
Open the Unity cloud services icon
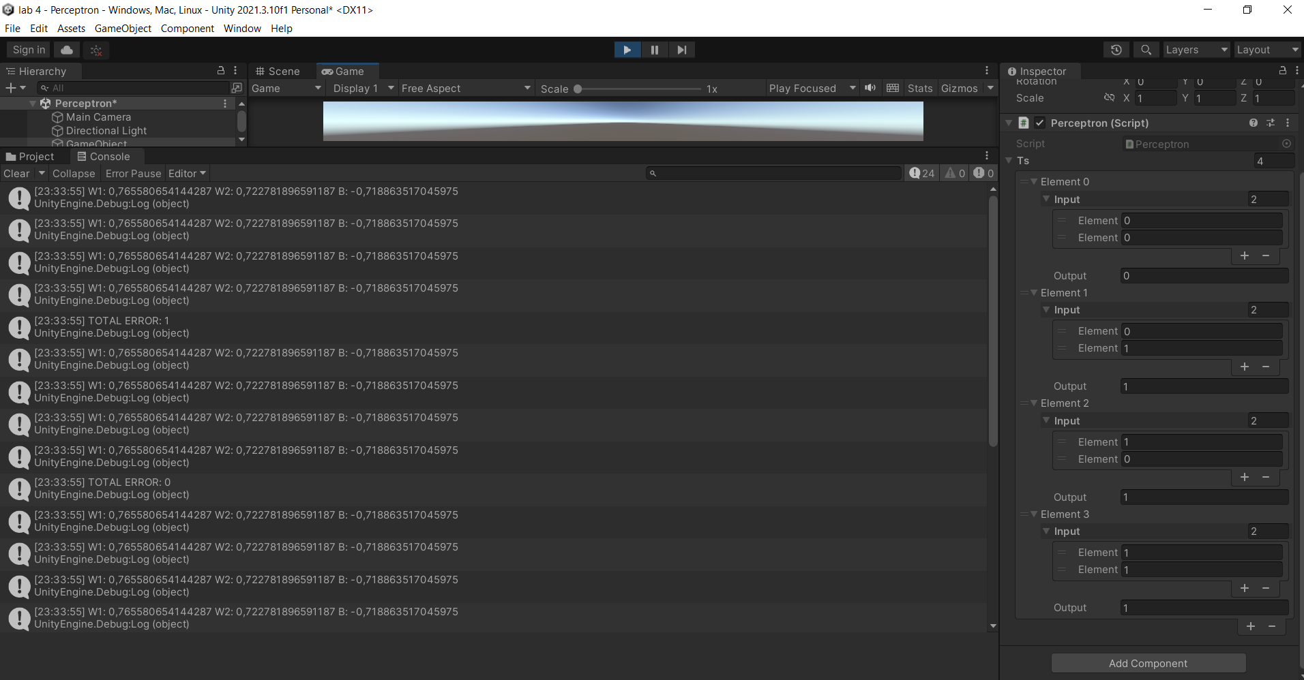[65, 49]
